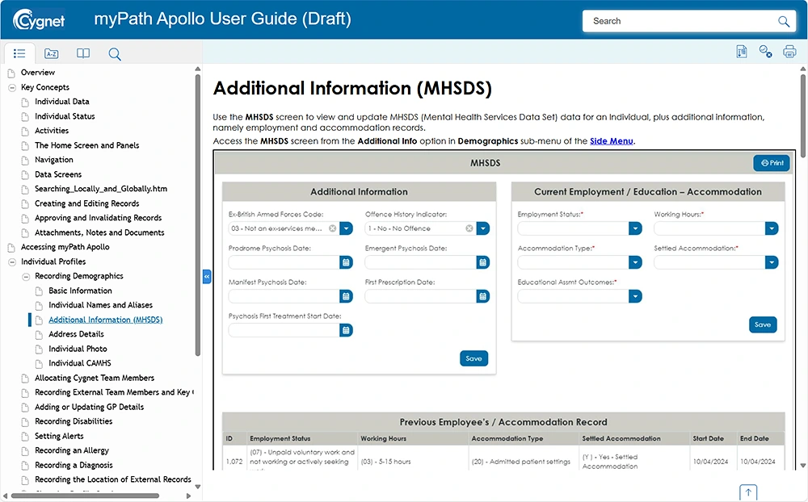
Task: Expand the Settled Accommodation dropdown
Action: click(772, 262)
